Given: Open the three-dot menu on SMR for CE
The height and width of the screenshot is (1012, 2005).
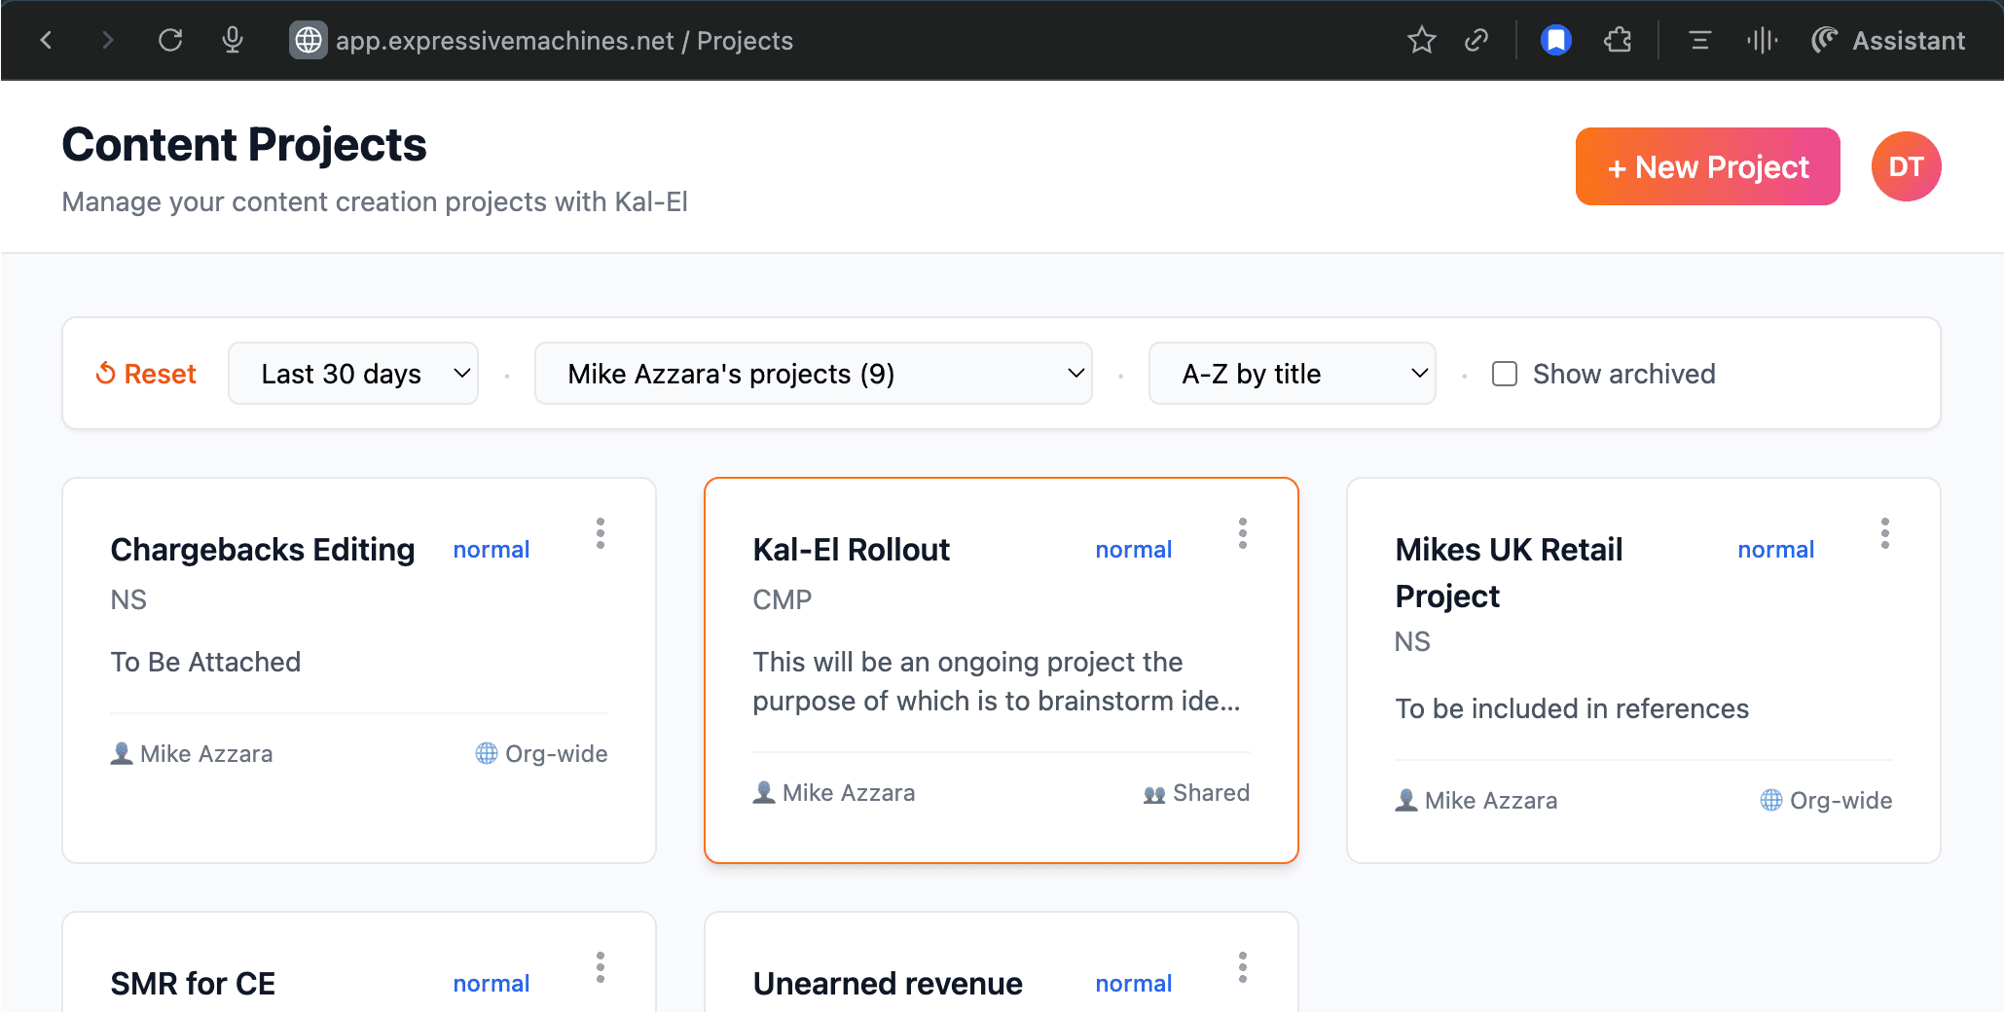Looking at the screenshot, I should pyautogui.click(x=601, y=966).
